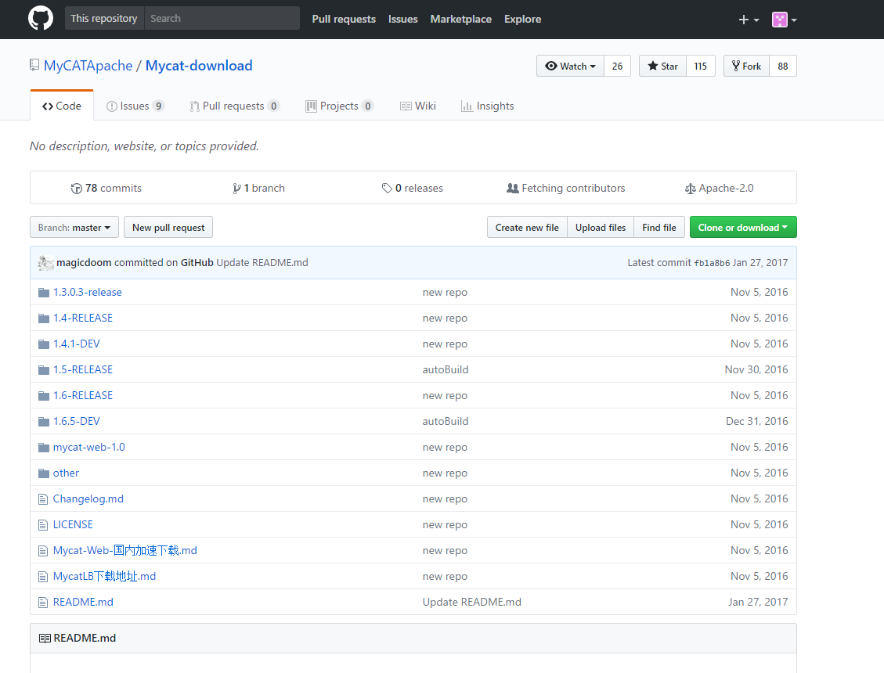
Task: Click folder icon beside mycat-web-1.0
Action: pos(44,448)
